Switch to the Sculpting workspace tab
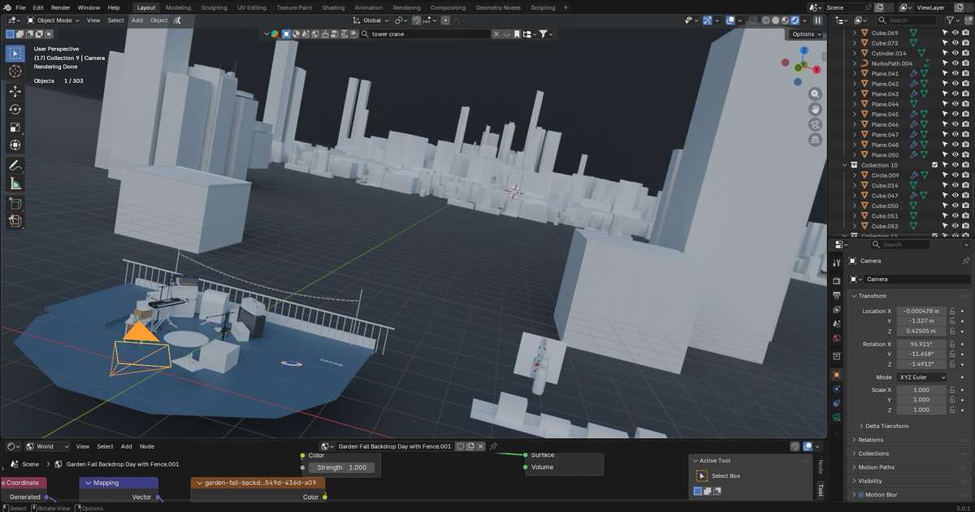Screen dimensions: 975x512 pyautogui.click(x=214, y=7)
